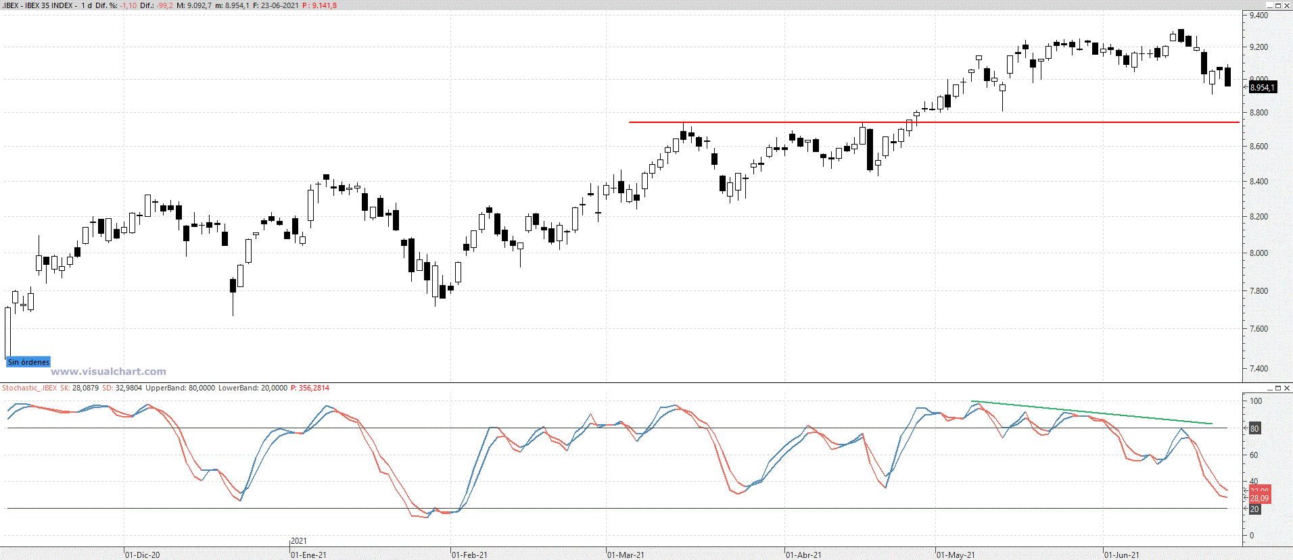The width and height of the screenshot is (1293, 560).
Task: Click the 'P: 9.141,8' value in title
Action: point(319,5)
